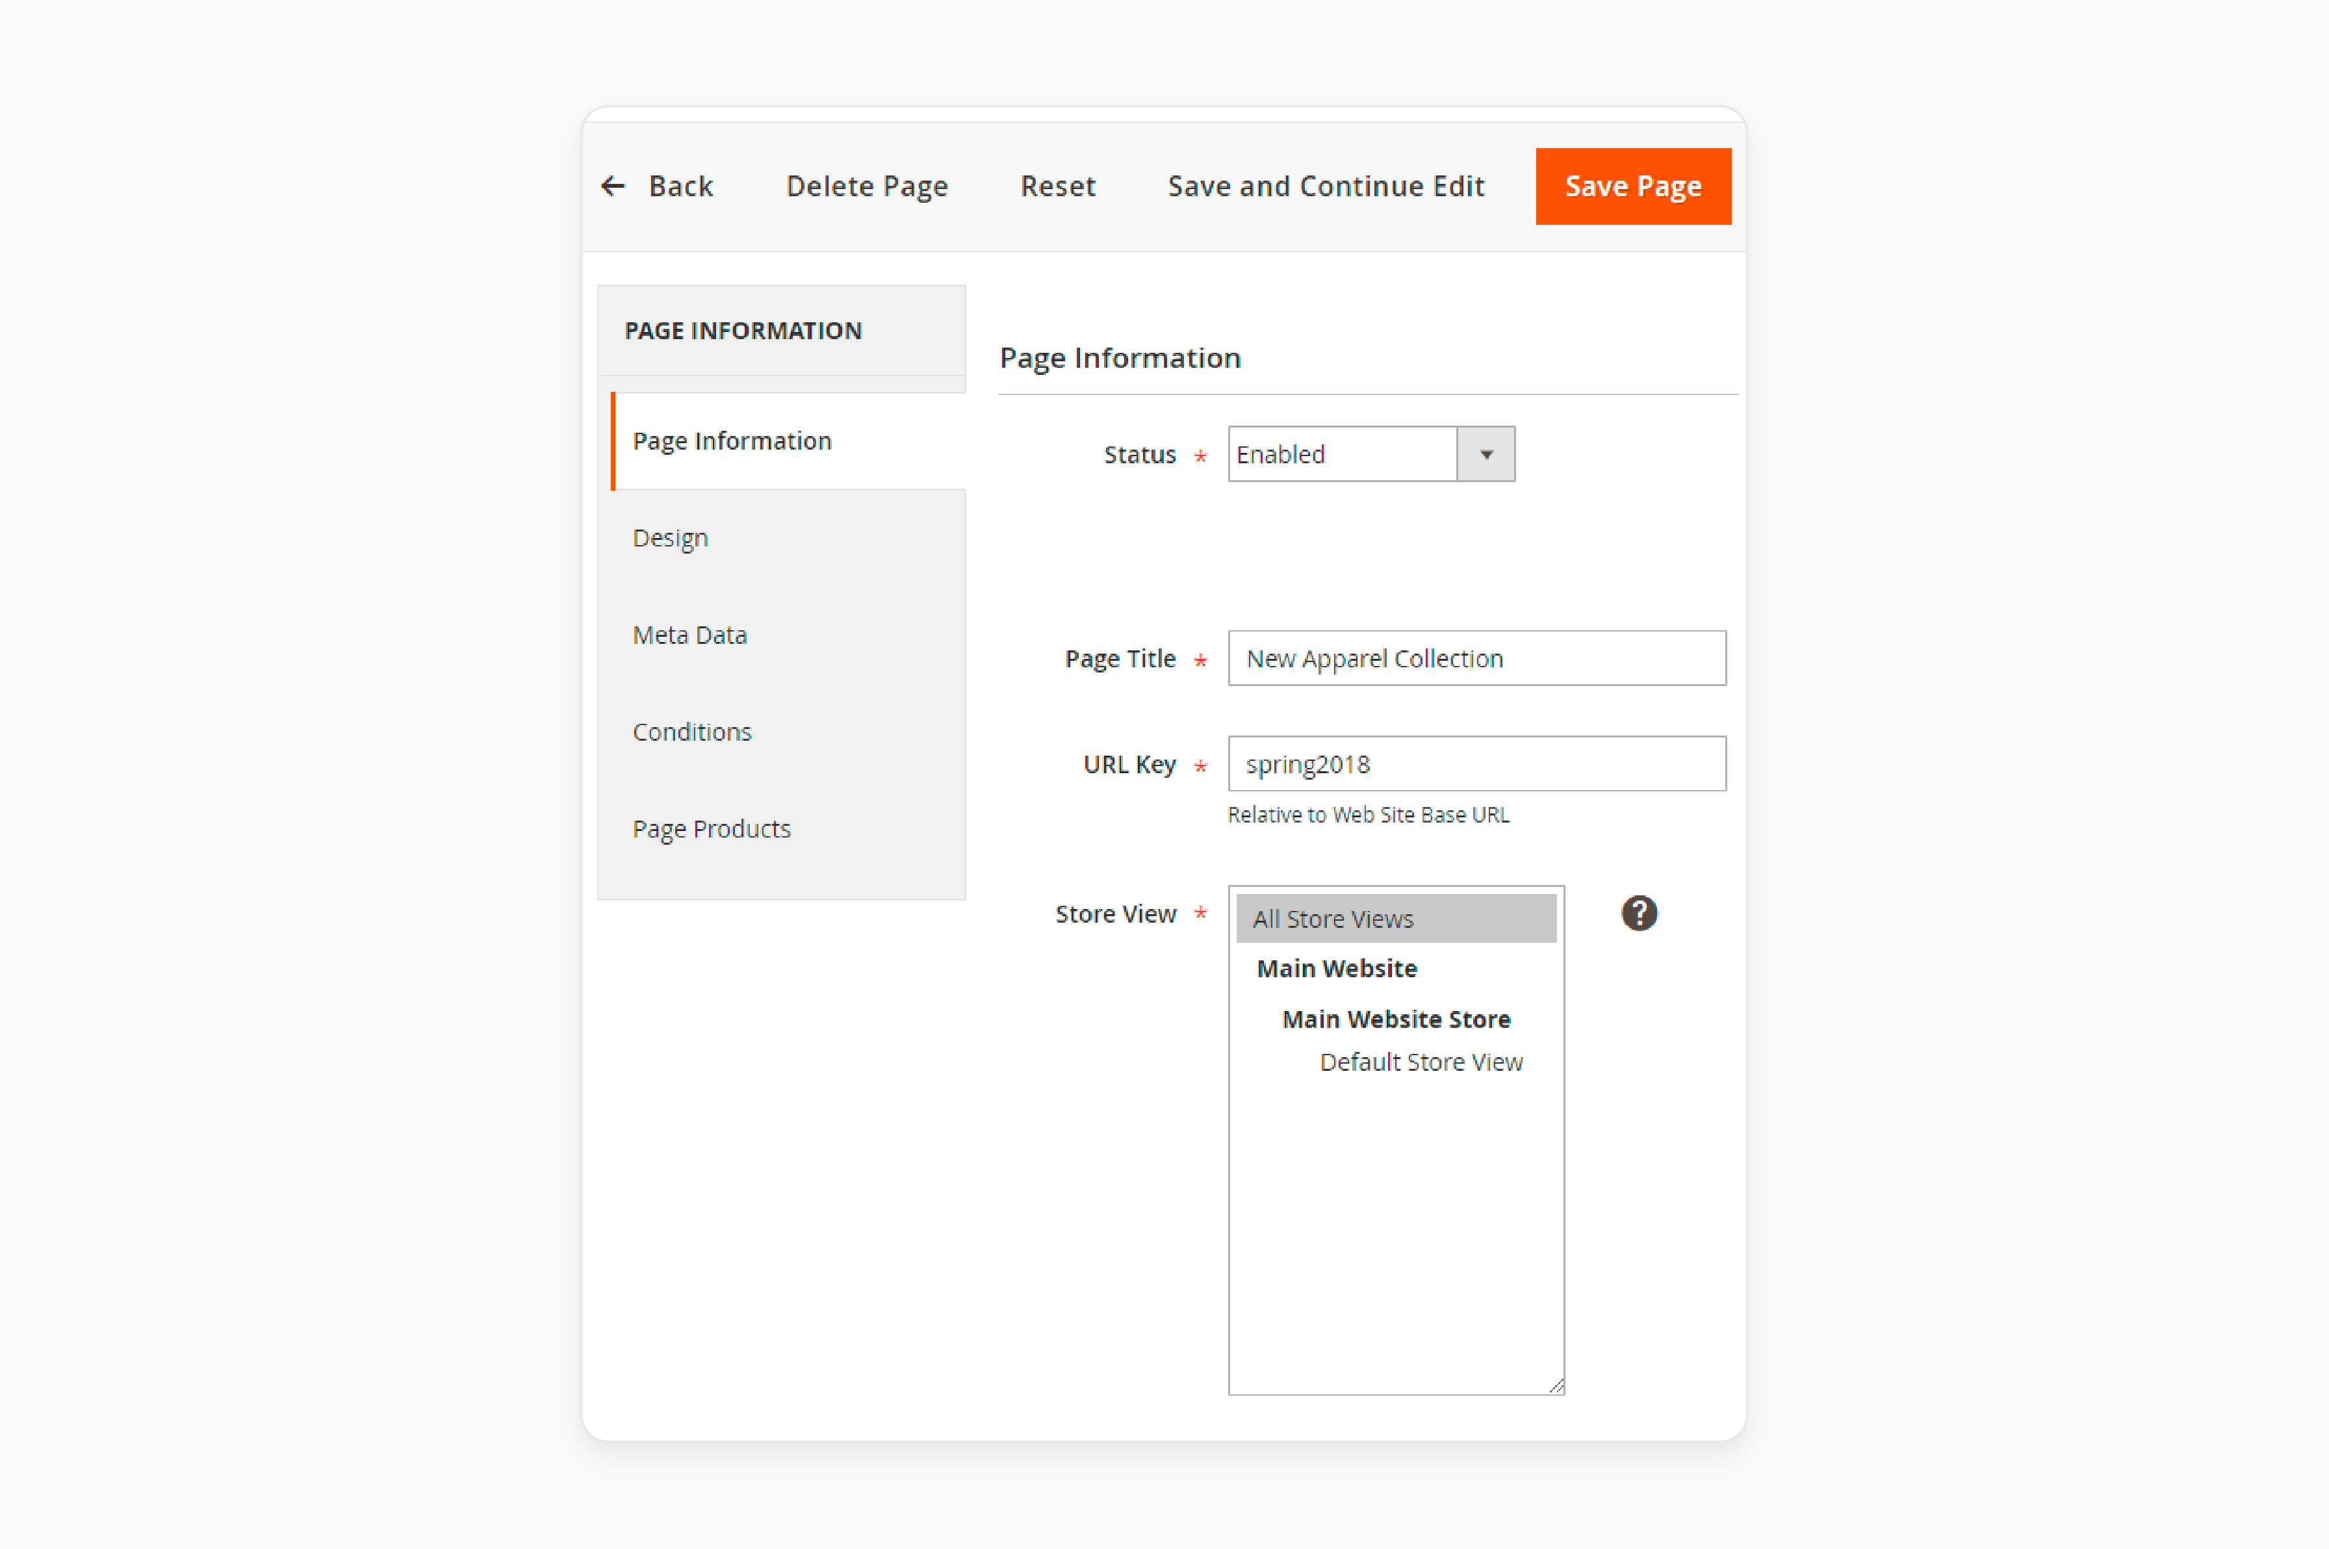Click the Page Title input field
The width and height of the screenshot is (2329, 1549).
pyautogui.click(x=1476, y=658)
